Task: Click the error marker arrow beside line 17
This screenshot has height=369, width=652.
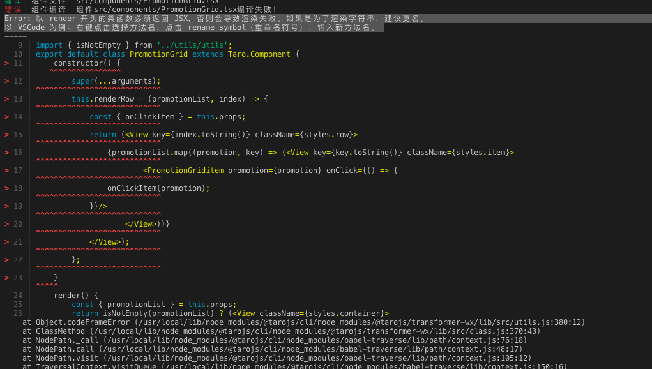Action: (6, 170)
